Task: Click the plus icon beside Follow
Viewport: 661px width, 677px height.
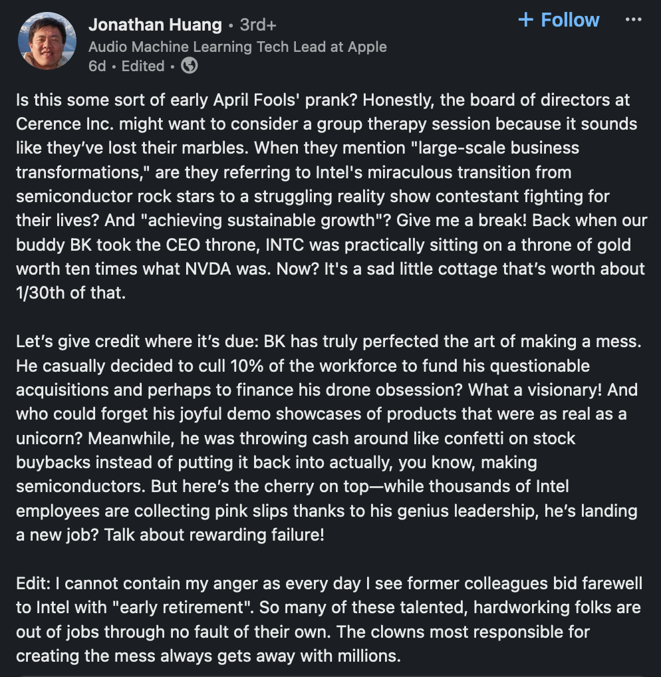Action: click(x=525, y=19)
